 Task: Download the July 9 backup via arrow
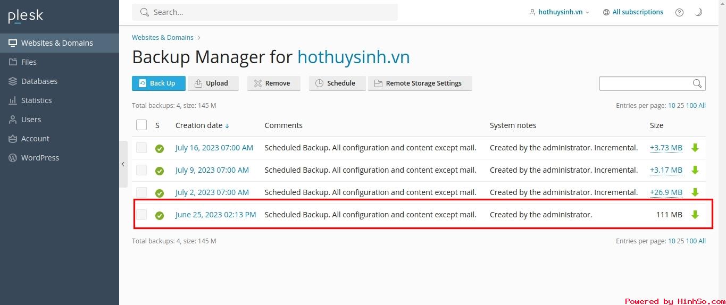pyautogui.click(x=695, y=170)
